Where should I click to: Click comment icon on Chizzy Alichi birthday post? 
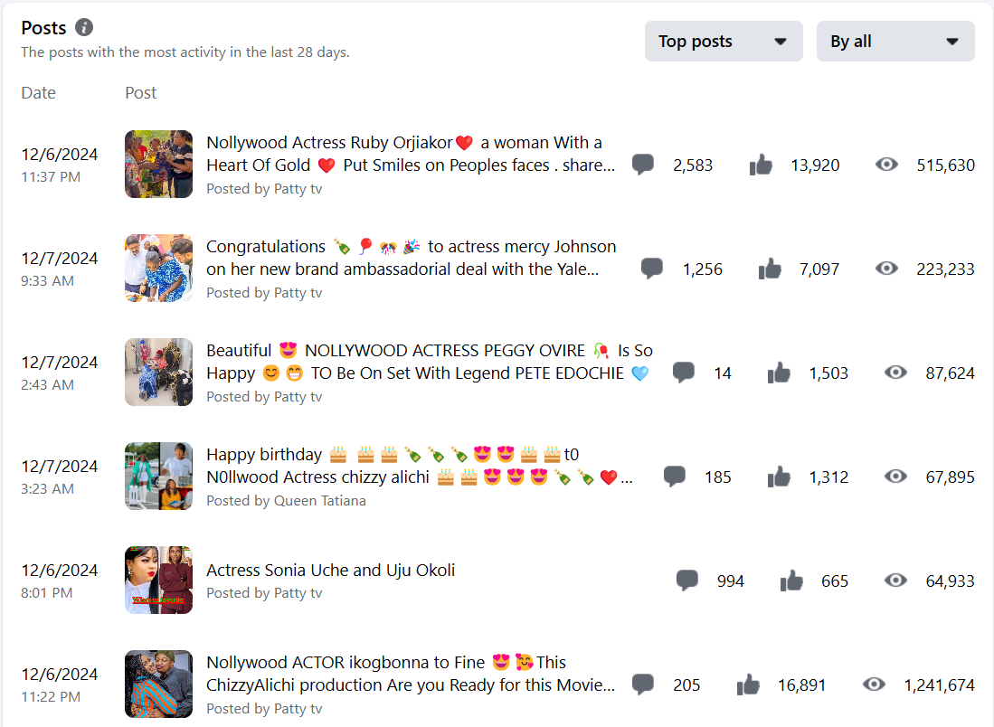tap(675, 477)
